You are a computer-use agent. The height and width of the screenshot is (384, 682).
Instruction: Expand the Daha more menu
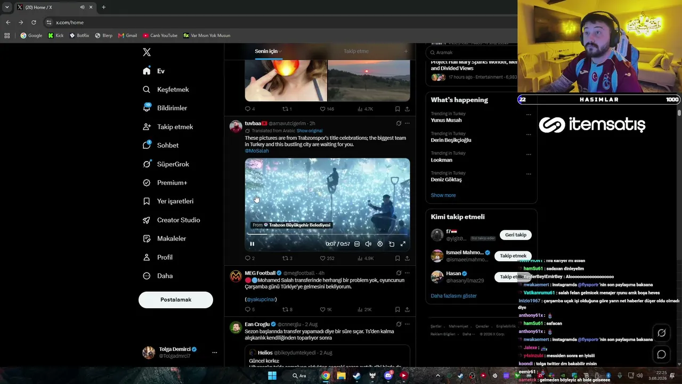(158, 276)
